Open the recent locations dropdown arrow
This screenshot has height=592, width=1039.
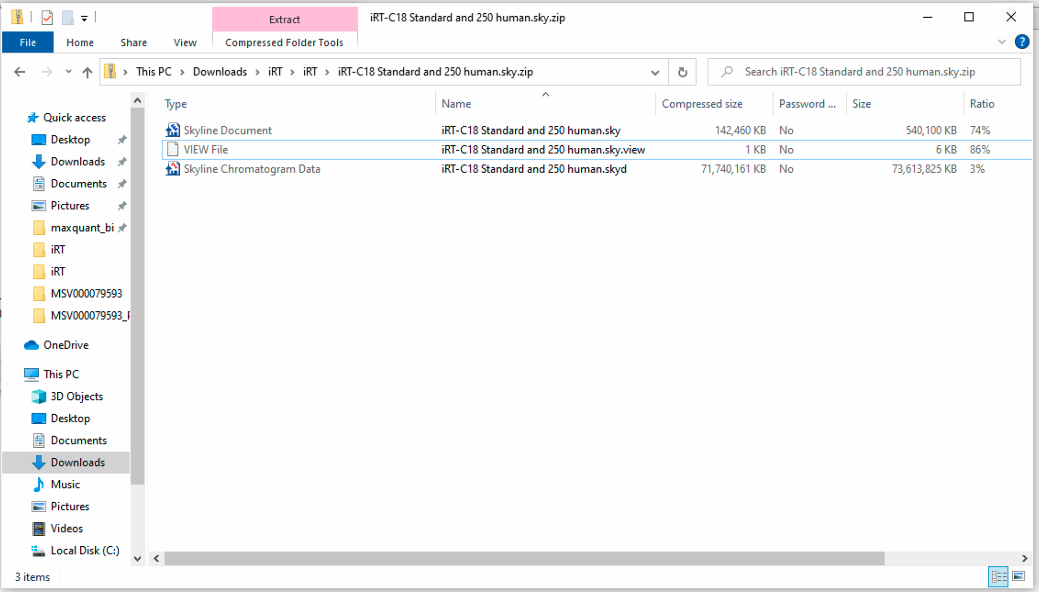tap(69, 72)
